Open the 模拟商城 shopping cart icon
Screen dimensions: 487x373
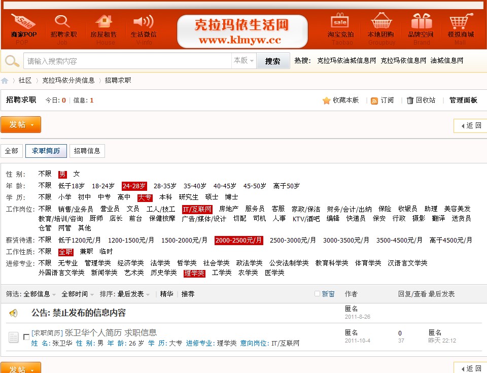pyautogui.click(x=460, y=22)
